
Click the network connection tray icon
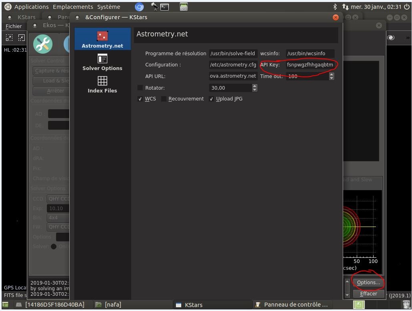(x=345, y=6)
